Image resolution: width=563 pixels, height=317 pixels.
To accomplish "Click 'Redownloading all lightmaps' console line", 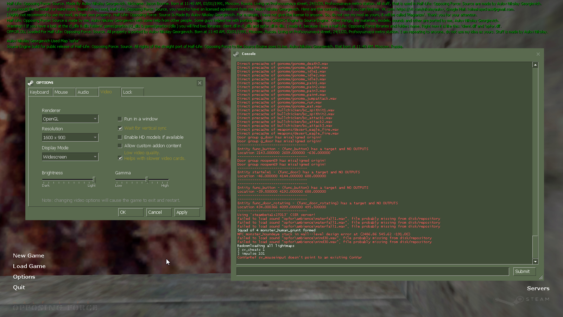I will [266, 246].
